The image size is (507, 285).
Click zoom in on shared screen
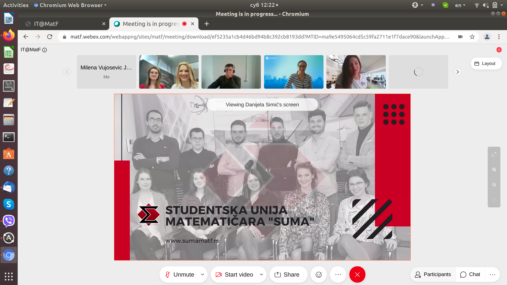tap(494, 170)
